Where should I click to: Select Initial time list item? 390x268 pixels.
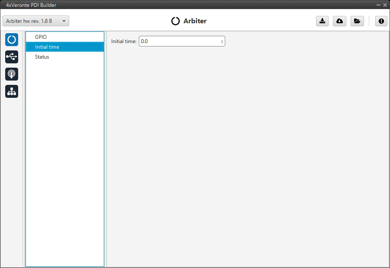65,47
